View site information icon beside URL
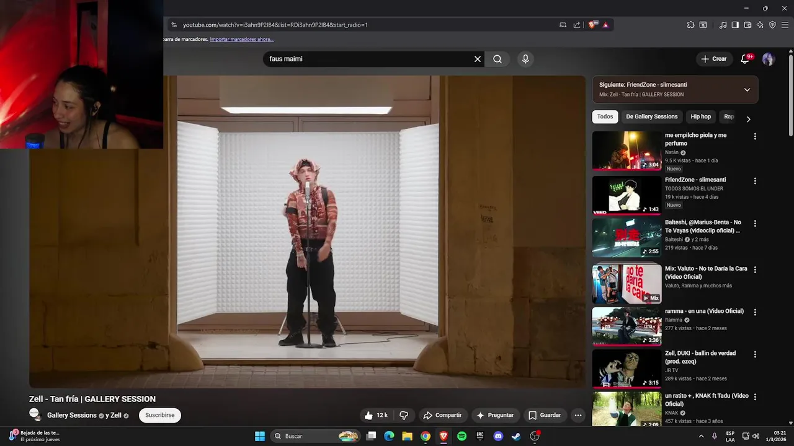Viewport: 794px width, 446px height. pos(174,25)
